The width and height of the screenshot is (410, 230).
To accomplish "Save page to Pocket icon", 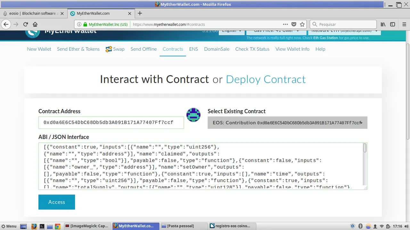I will (294, 24).
